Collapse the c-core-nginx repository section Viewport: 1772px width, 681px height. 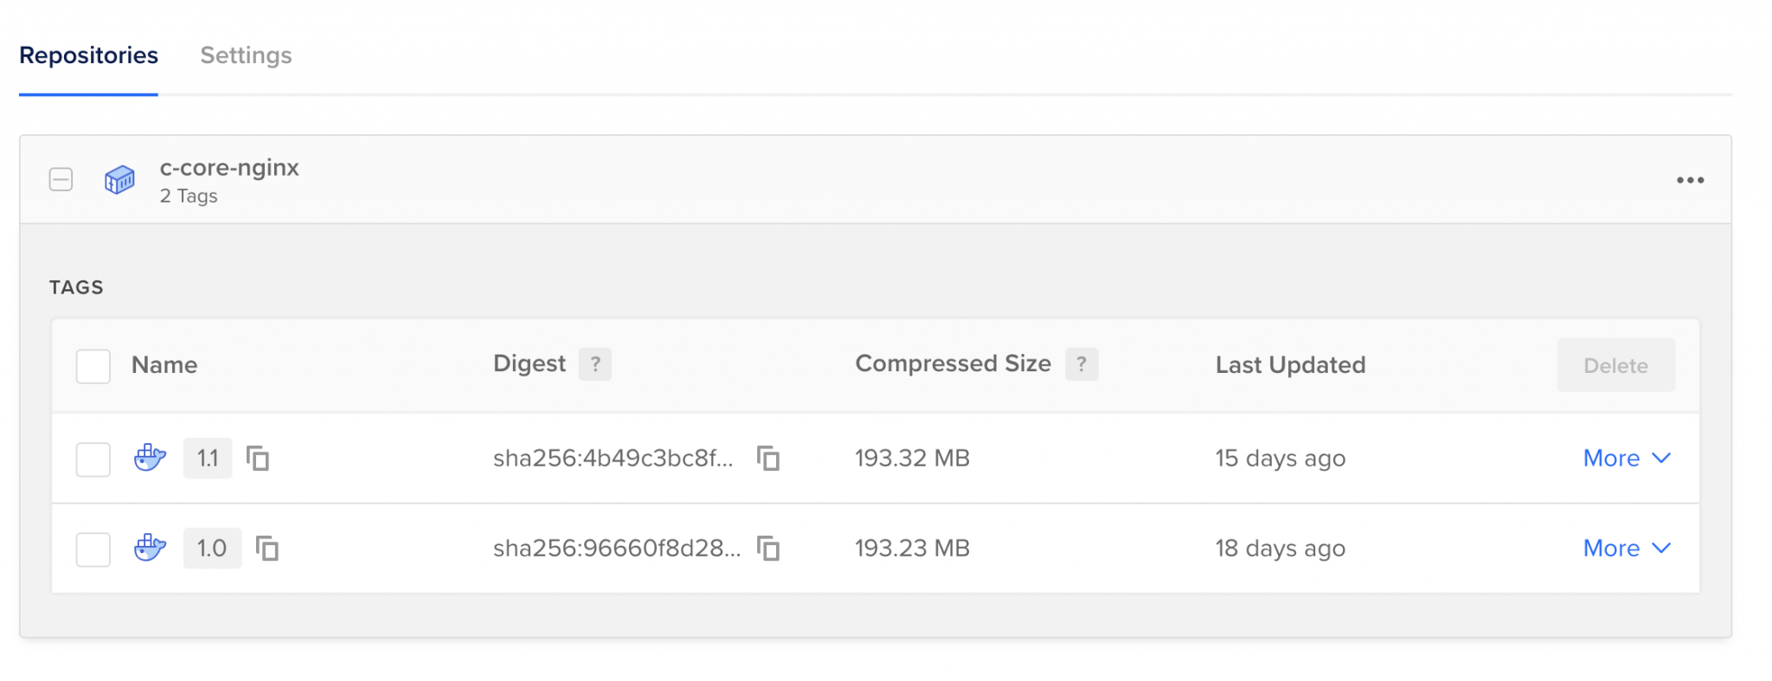click(x=61, y=180)
